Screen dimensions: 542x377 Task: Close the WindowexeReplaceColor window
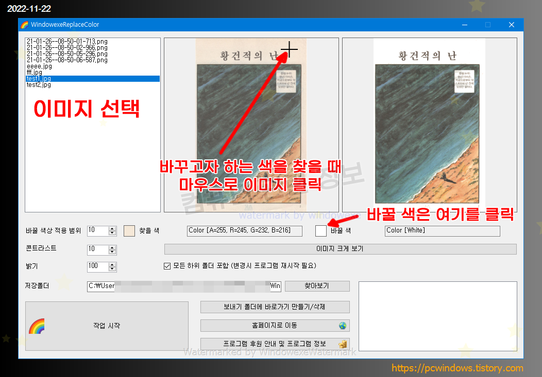pyautogui.click(x=512, y=25)
